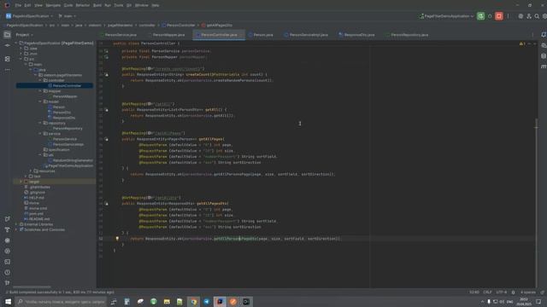Collapse the PageAndSpecification root tree node
Viewport: 547px width, 307px height.
point(16,43)
